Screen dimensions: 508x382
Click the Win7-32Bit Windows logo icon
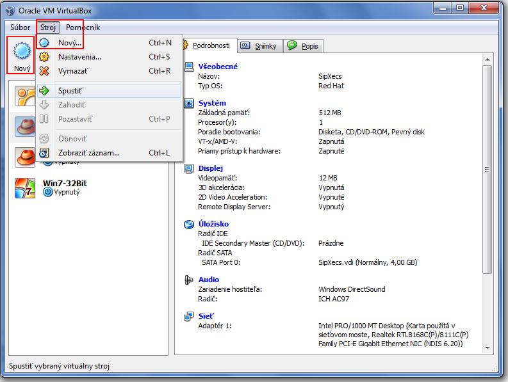25,188
